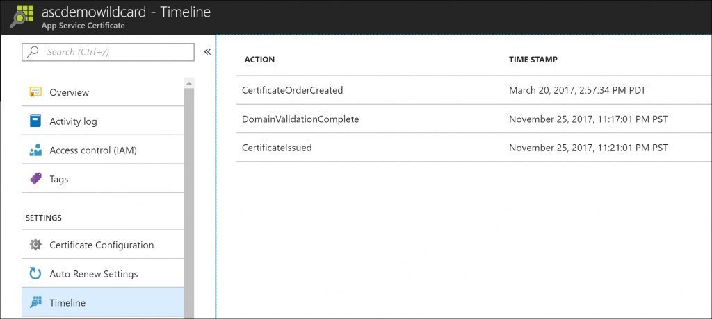Sort by TIME STAMP column header
The image size is (712, 319).
pos(533,60)
